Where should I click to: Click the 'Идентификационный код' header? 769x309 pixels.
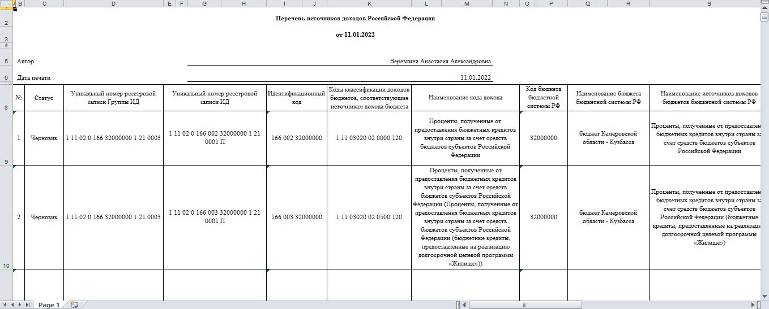pos(297,98)
